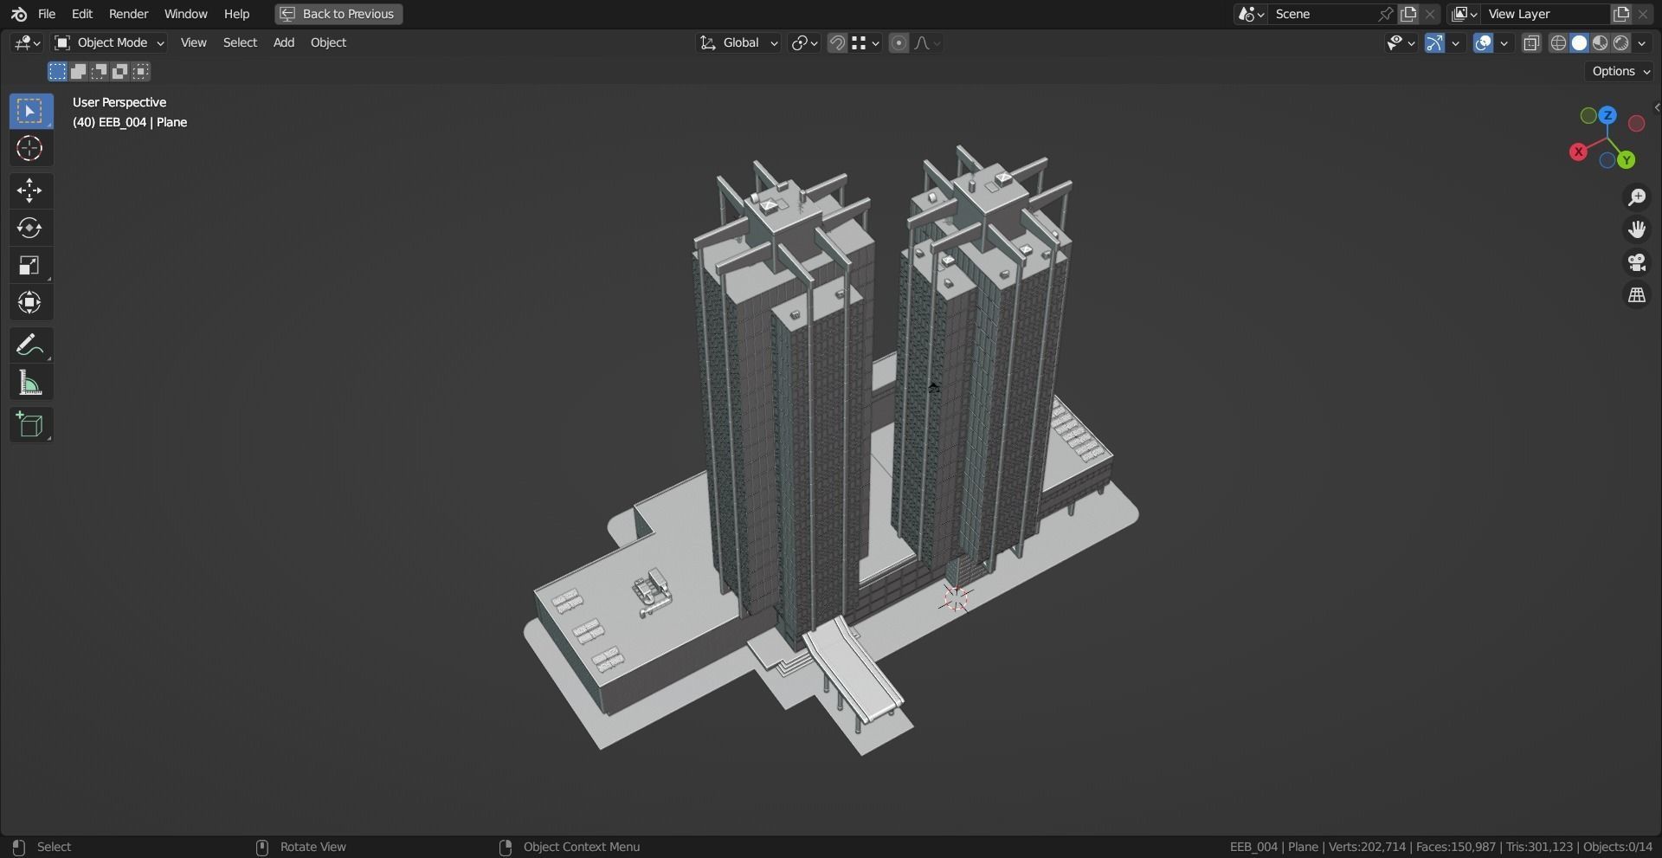
Task: Open the Object Mode dropdown
Action: click(x=108, y=42)
